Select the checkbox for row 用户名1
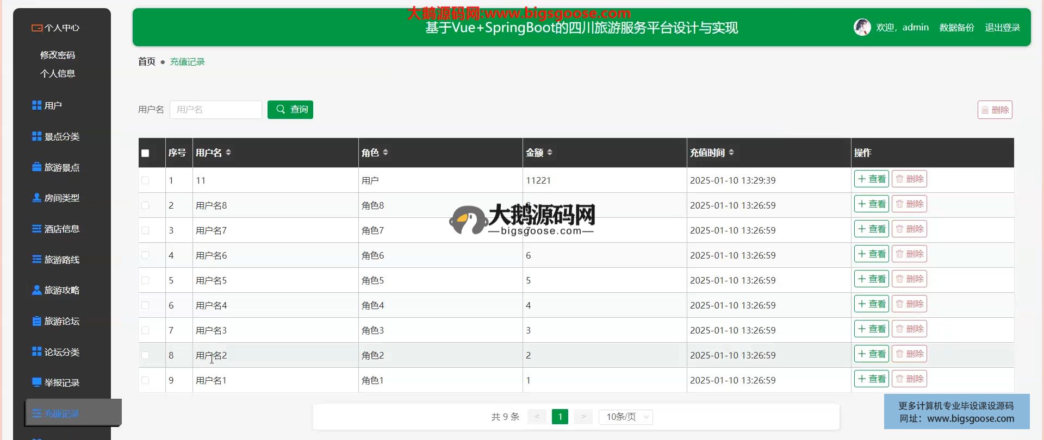This screenshot has width=1044, height=440. click(x=145, y=380)
